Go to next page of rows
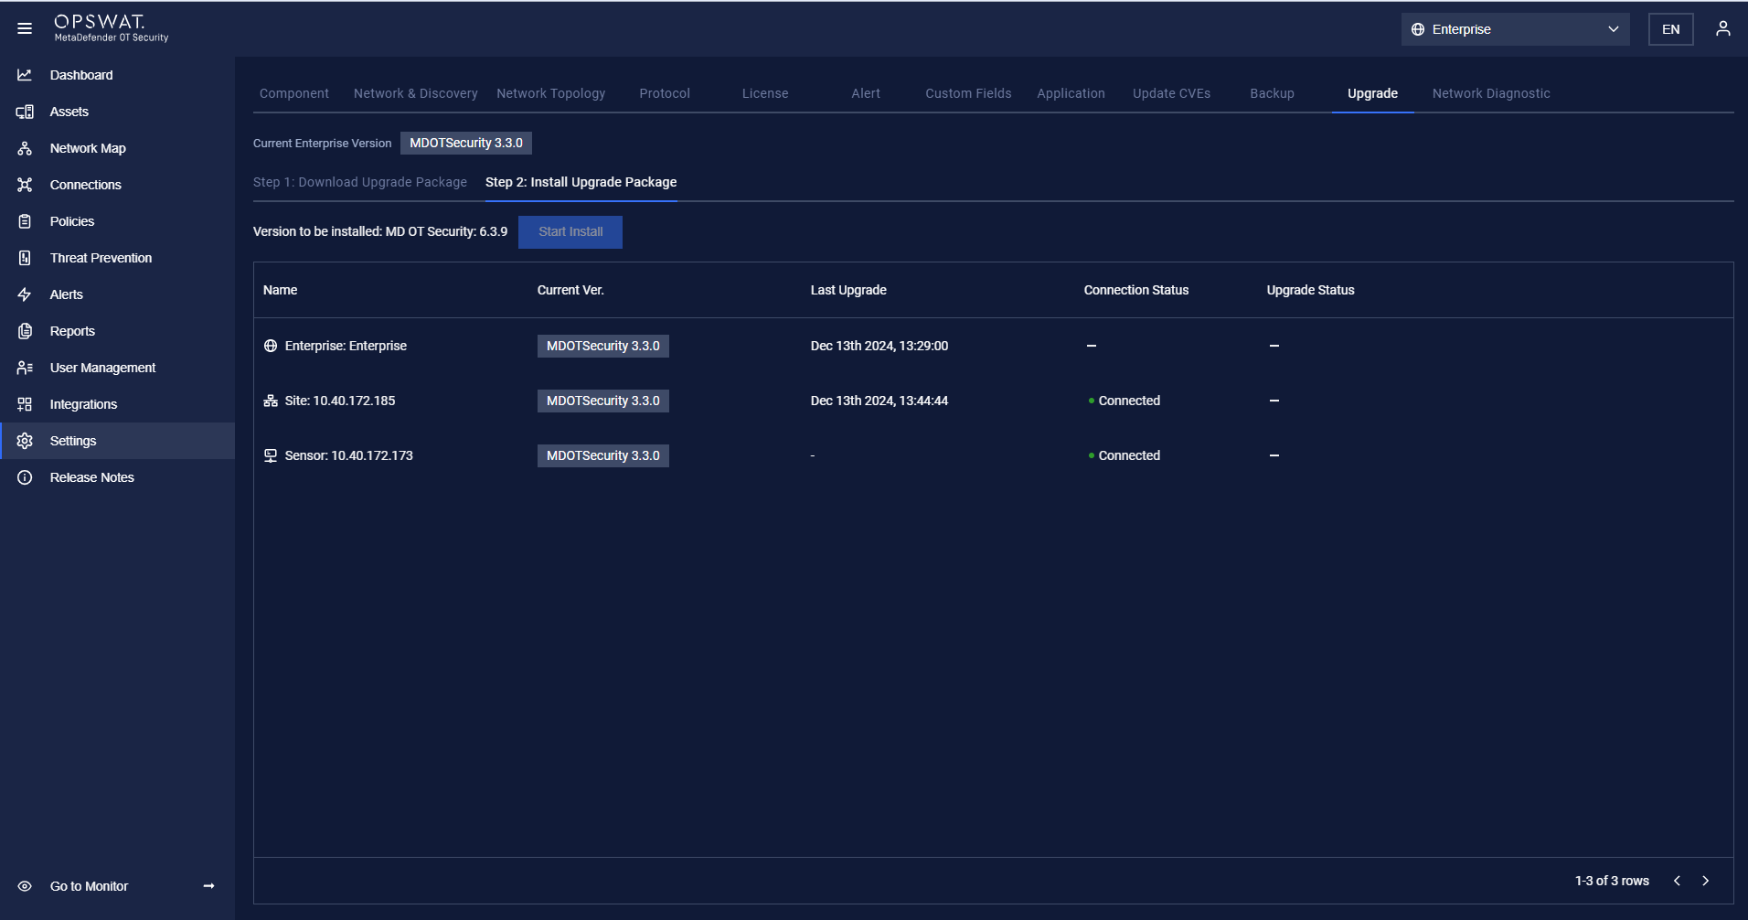The width and height of the screenshot is (1748, 920). [1705, 881]
